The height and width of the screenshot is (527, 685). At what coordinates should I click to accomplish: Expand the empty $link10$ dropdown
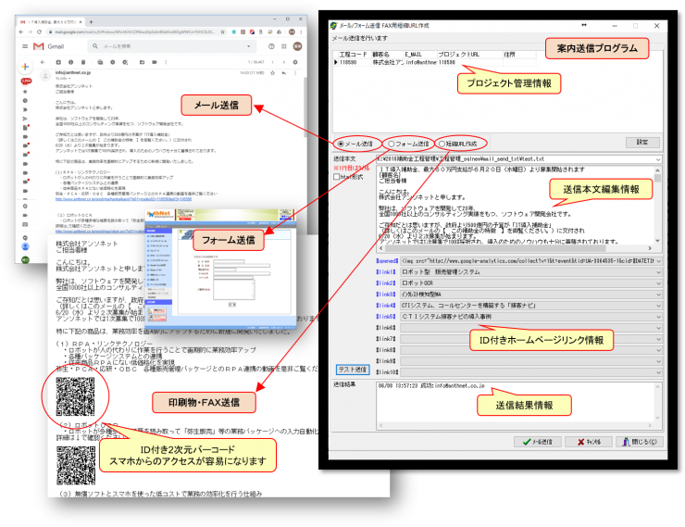658,372
